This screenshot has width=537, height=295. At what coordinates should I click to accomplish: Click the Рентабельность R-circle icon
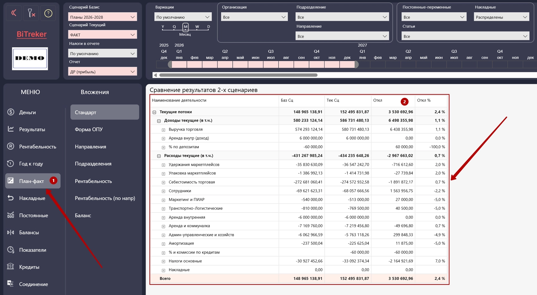pos(11,146)
